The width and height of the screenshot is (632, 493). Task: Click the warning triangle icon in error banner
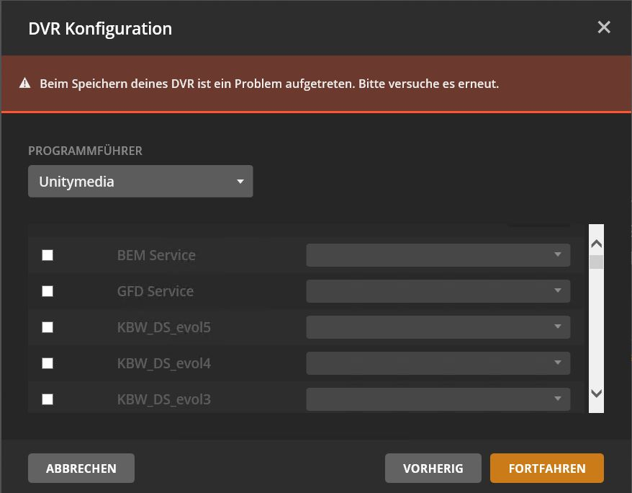[x=25, y=84]
